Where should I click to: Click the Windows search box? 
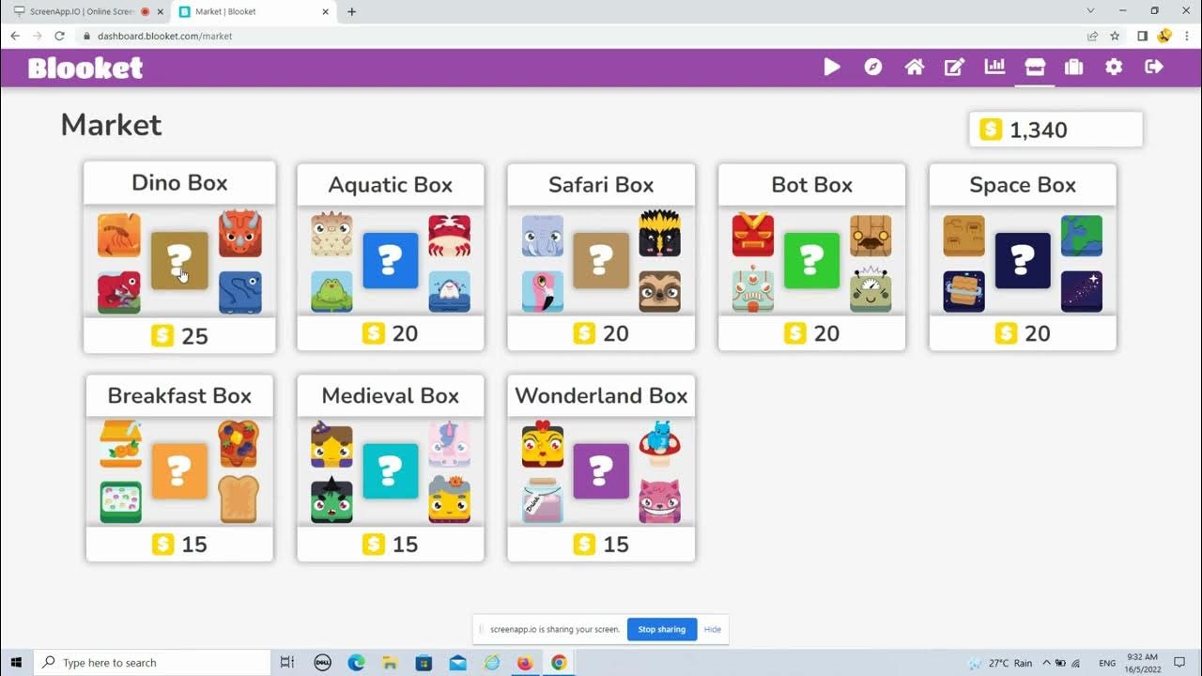tap(152, 662)
